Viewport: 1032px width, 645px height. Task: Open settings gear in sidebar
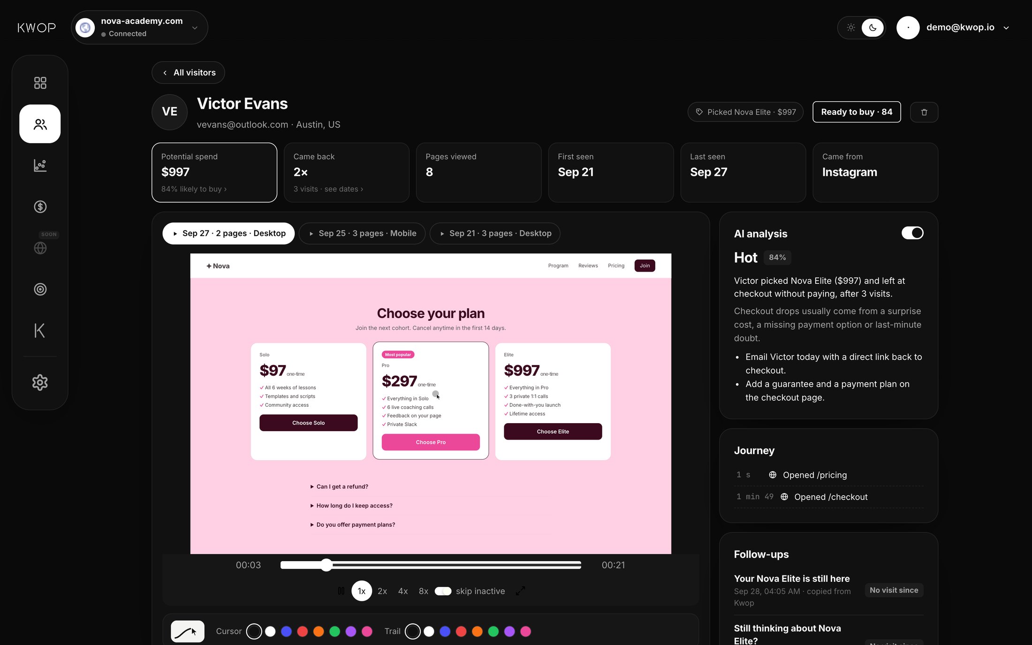[x=40, y=382]
